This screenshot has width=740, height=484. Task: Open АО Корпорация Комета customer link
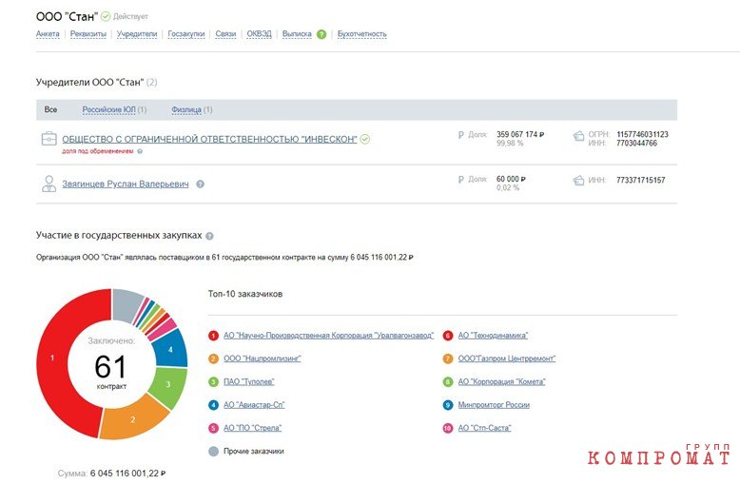tap(501, 381)
